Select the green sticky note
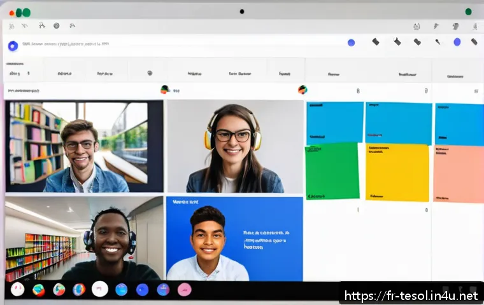Image resolution: width=484 pixels, height=305 pixels. (x=332, y=171)
